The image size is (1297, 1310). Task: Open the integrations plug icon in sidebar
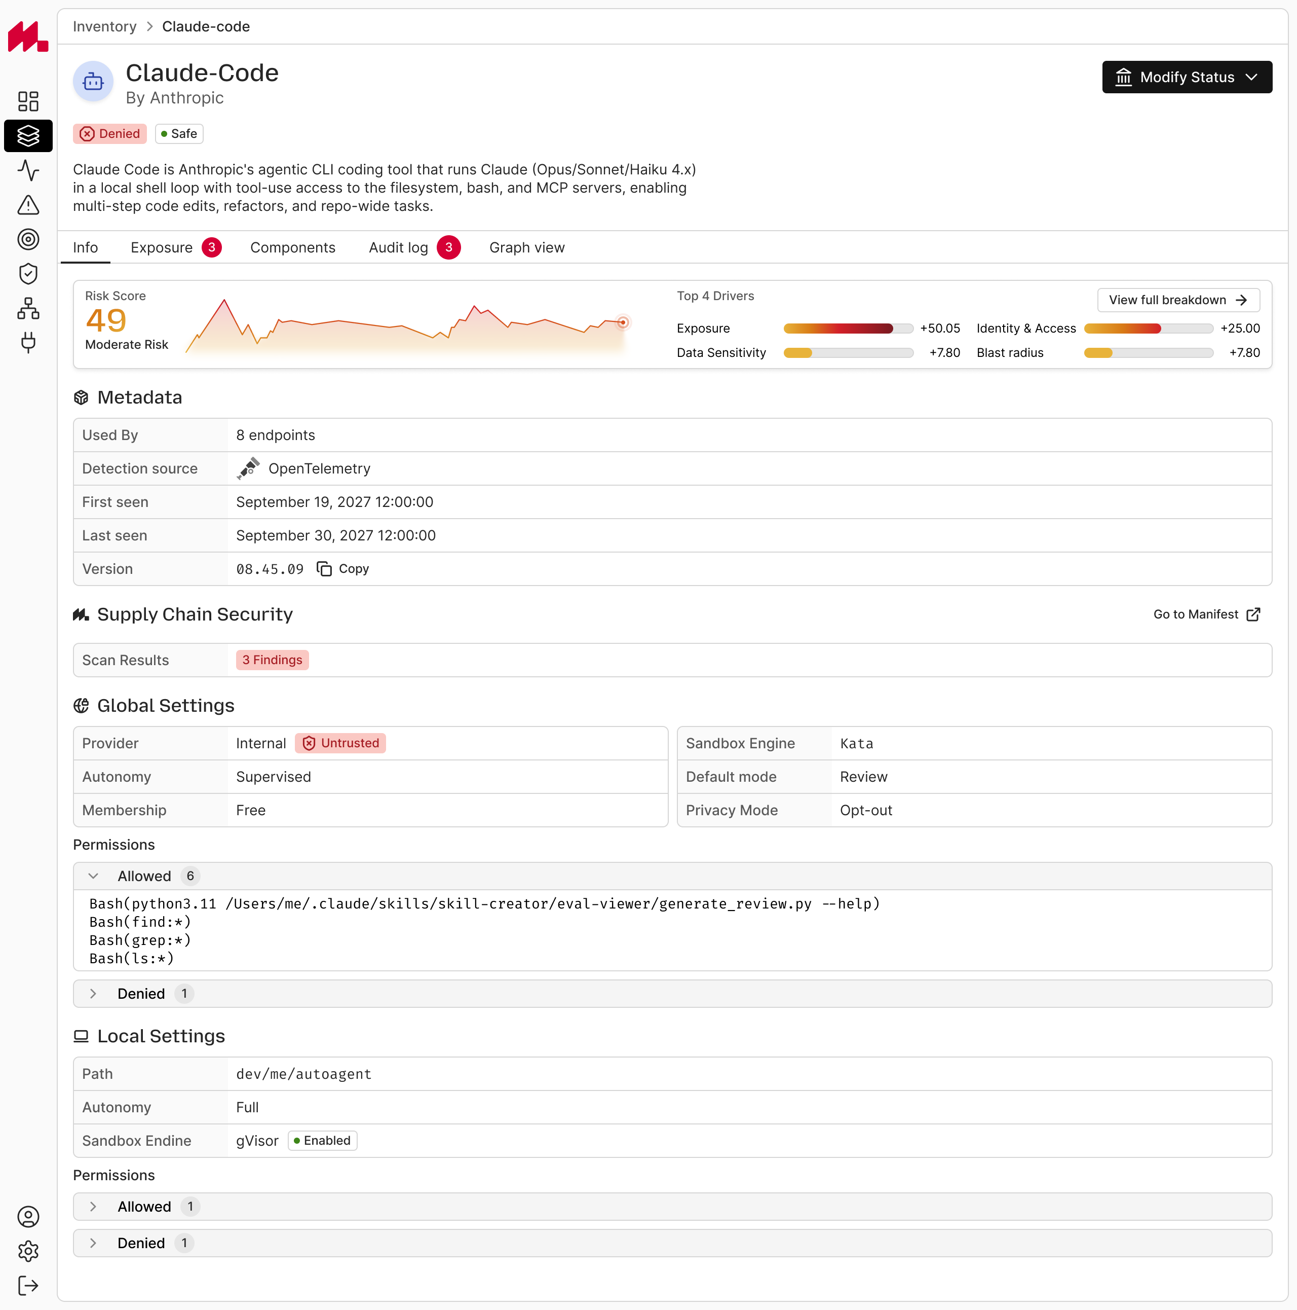[x=28, y=342]
